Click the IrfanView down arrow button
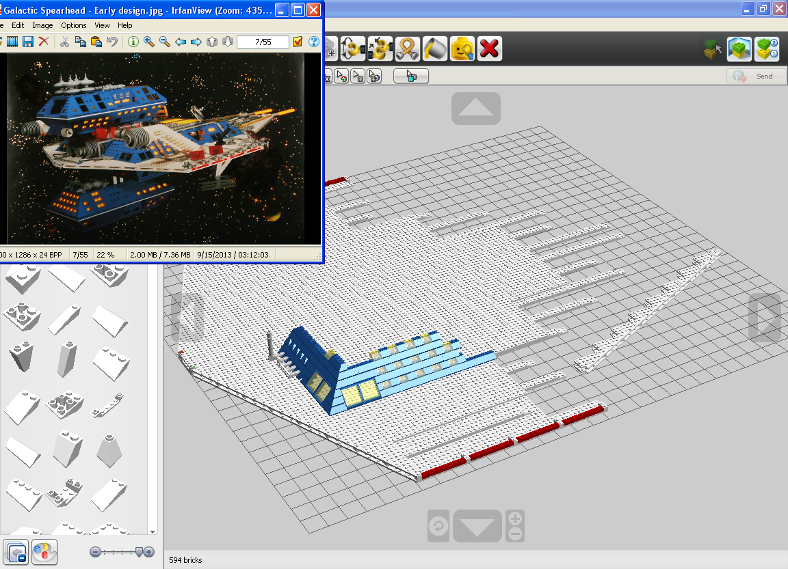 [x=228, y=42]
